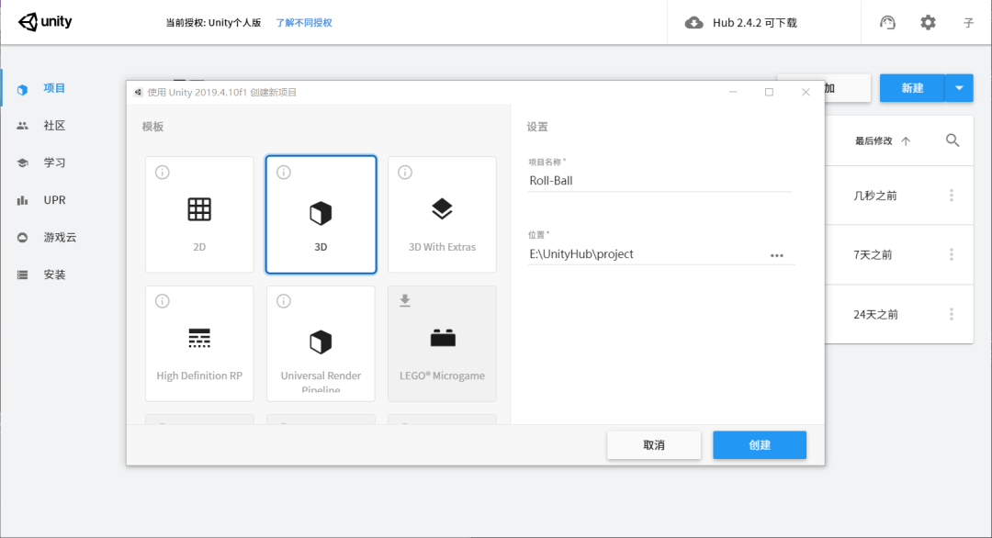
Task: Click the Cancel button in dialog
Action: (x=654, y=445)
